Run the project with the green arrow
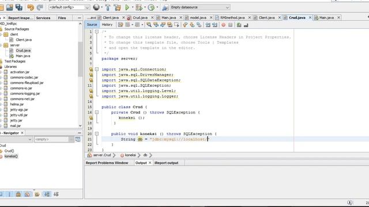Screen dimensions: 369x207 tap(127, 7)
